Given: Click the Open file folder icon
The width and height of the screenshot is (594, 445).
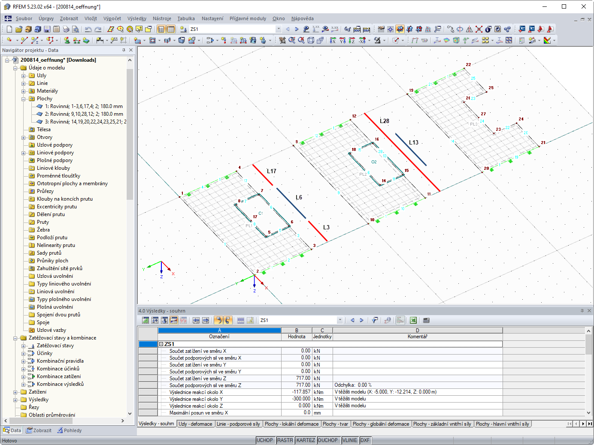Looking at the screenshot, I should (18, 29).
